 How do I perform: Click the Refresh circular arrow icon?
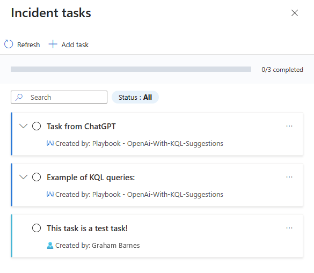[9, 44]
